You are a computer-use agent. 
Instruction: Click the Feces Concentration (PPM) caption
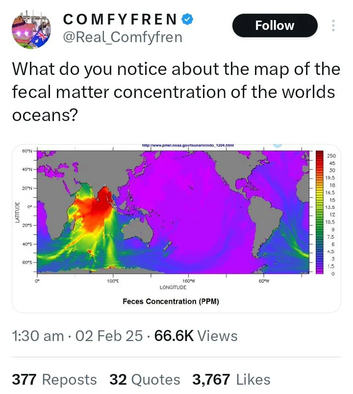coord(171,301)
